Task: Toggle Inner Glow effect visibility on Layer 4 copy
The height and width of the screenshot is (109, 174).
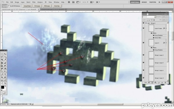Action: 154,38
